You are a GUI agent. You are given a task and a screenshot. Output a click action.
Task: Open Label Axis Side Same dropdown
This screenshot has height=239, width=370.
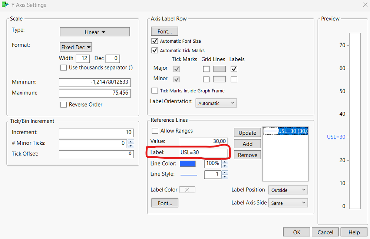click(288, 203)
